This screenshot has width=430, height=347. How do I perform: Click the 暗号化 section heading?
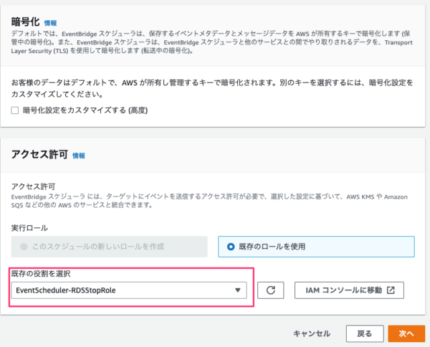(x=26, y=21)
